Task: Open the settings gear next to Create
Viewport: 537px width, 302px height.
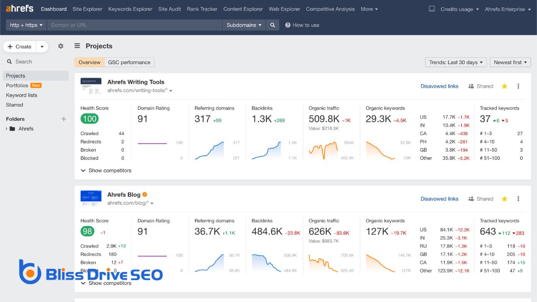Action: pos(61,46)
